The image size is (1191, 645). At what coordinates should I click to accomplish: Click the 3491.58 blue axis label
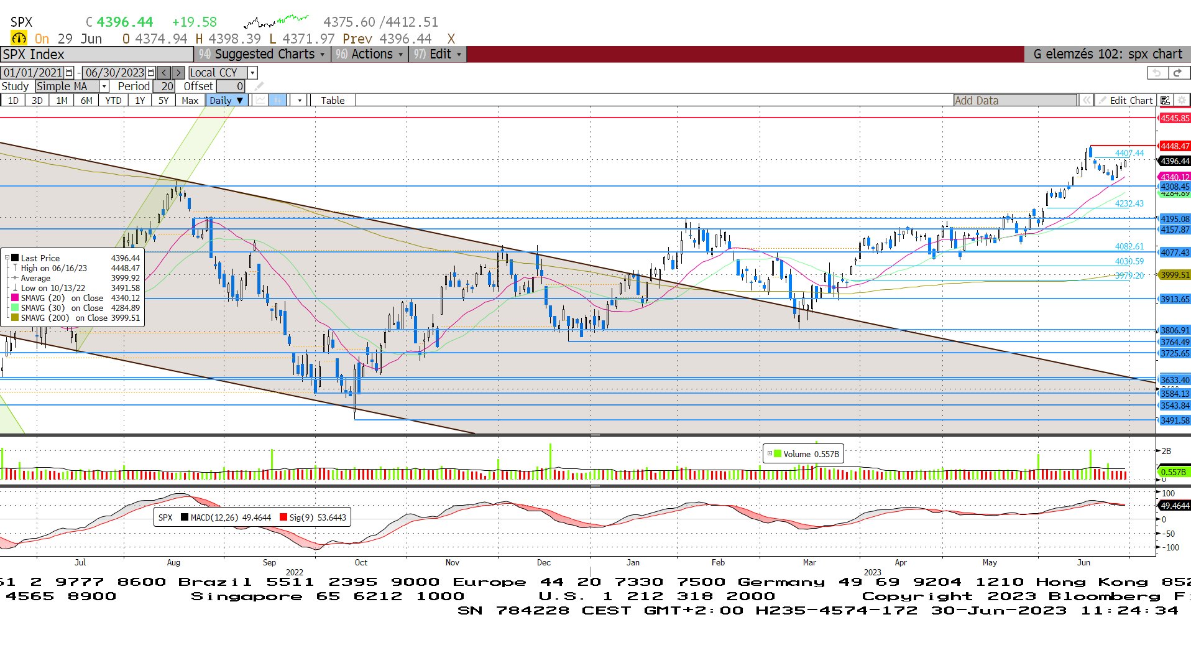point(1174,420)
